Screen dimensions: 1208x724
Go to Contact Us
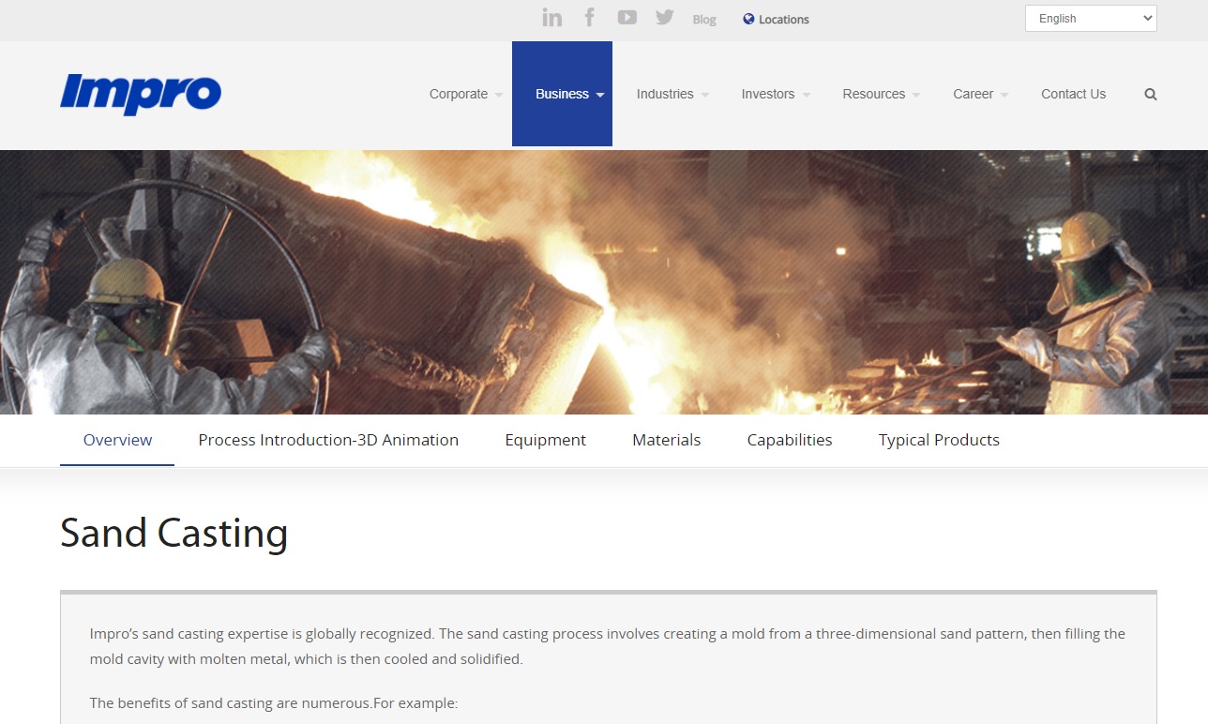1073,94
